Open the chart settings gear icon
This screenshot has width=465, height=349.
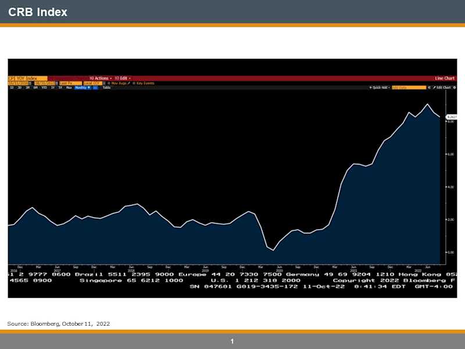coord(453,87)
